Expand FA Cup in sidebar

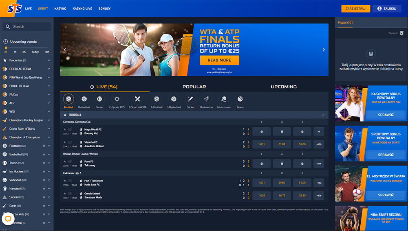click(x=49, y=94)
